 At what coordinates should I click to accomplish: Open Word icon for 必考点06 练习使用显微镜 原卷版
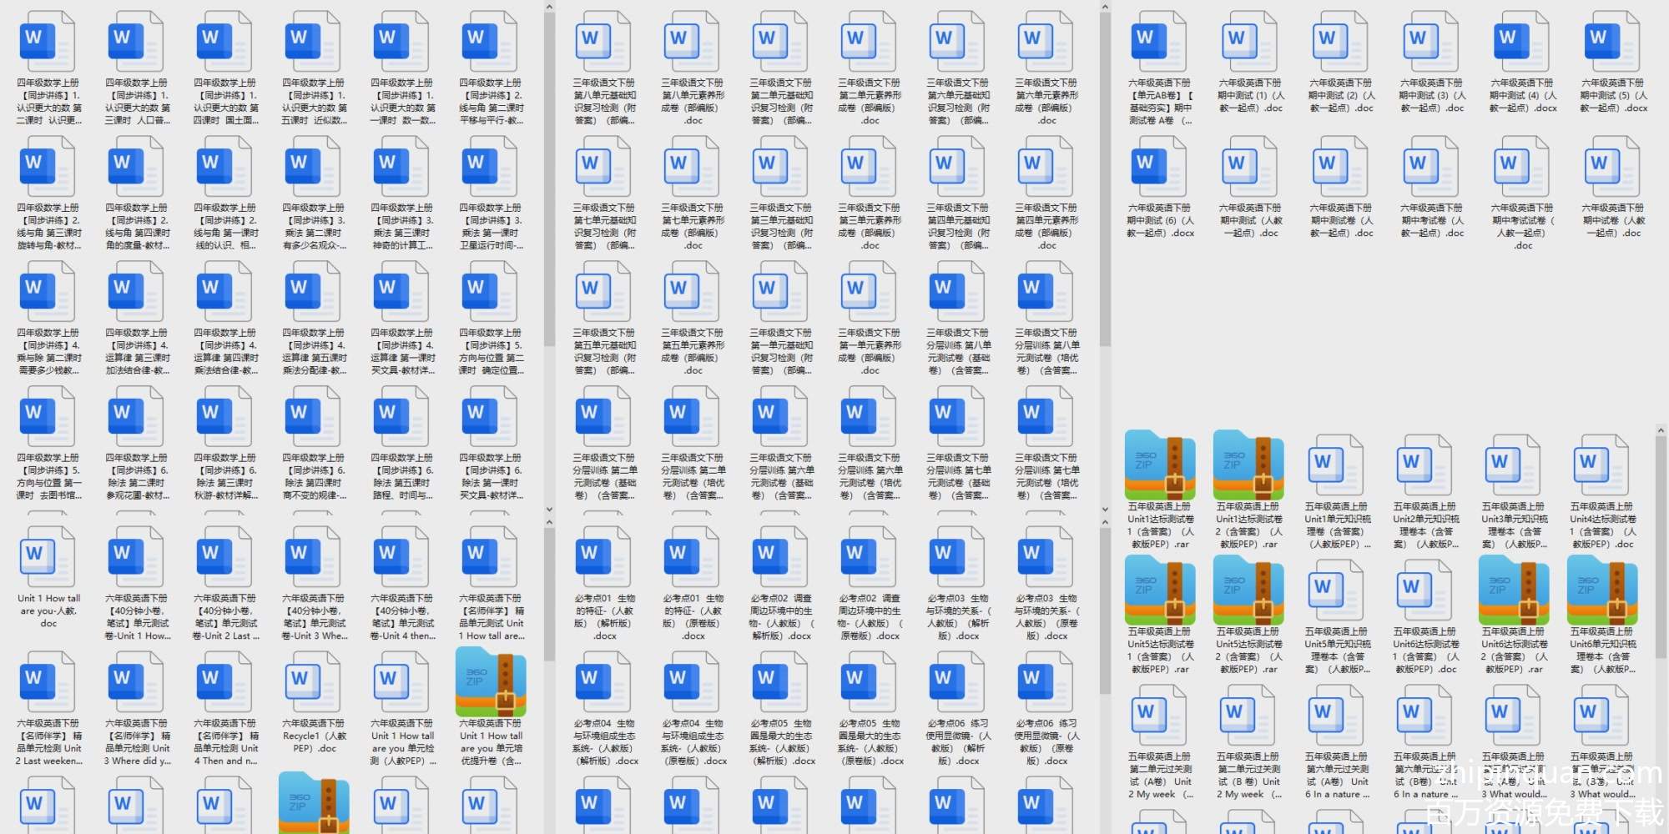coord(1046,682)
